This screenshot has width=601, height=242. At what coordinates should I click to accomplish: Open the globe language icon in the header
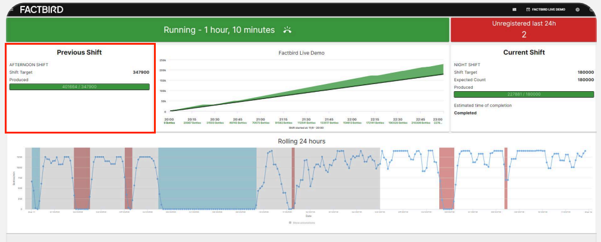[578, 10]
